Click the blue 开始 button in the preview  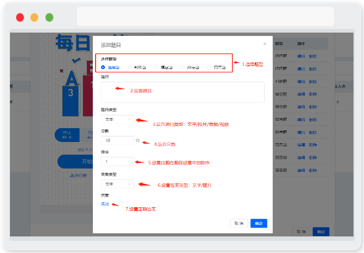click(75, 161)
